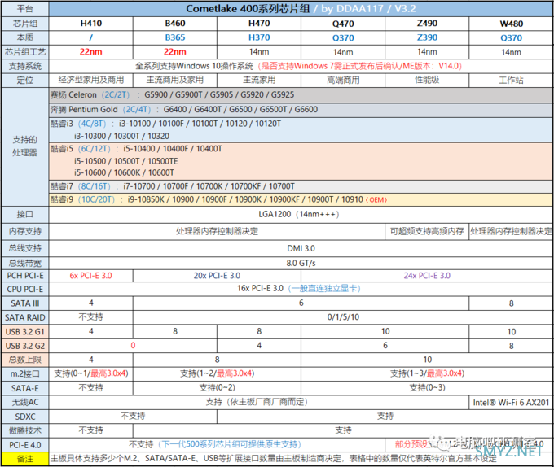Click the 支持(1~2/最高3.0x4) m.2 cell
This screenshot has height=467, width=554.
[217, 373]
